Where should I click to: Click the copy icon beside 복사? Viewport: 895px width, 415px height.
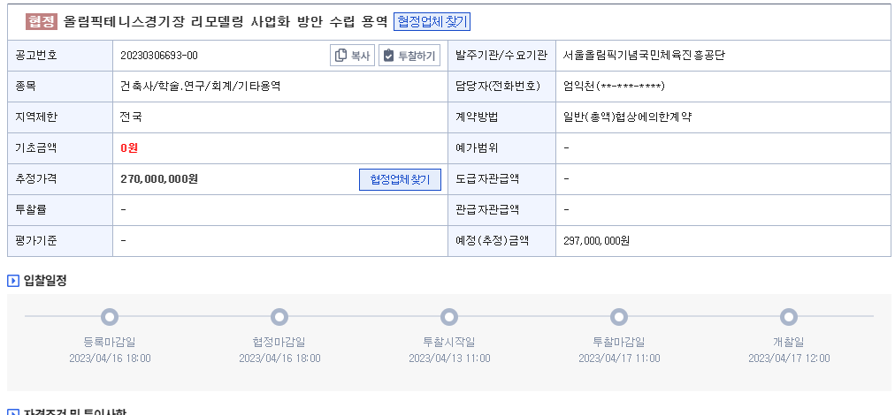(340, 56)
